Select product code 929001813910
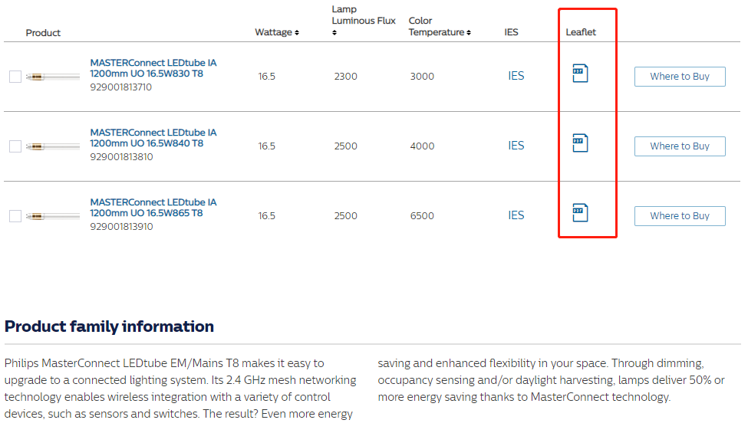 point(122,227)
